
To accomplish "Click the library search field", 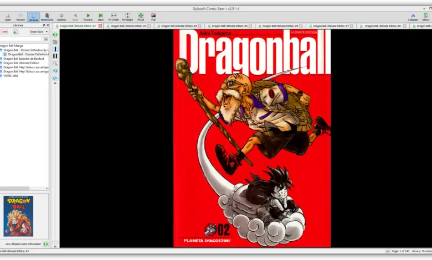I will click(x=20, y=39).
